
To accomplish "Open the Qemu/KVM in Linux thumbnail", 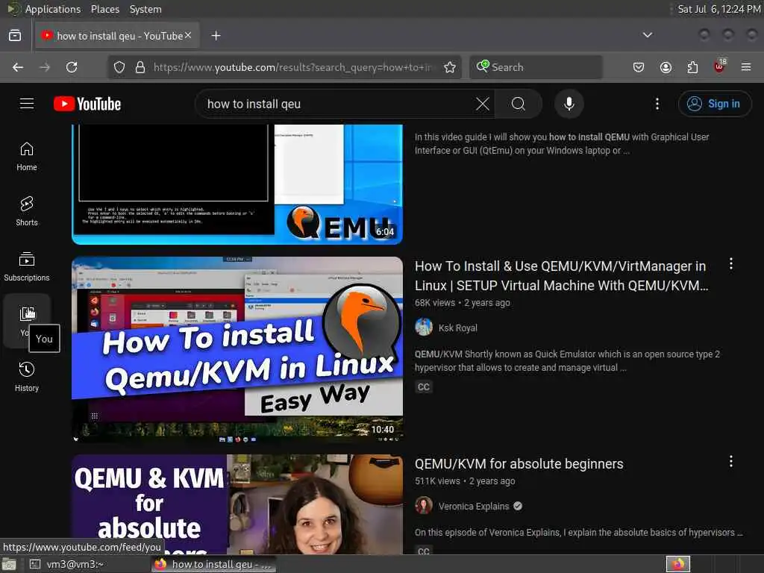I will point(237,349).
